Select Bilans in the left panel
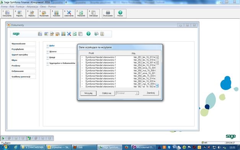Viewport: 240px width, 150px height. tap(23, 60)
